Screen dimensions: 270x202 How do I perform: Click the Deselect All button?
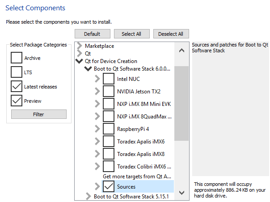tap(171, 34)
